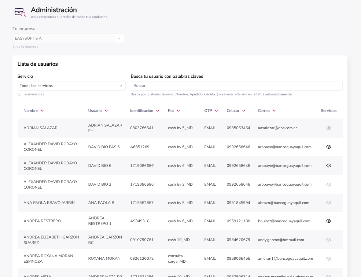Toggle eye icon for ANDREA RESTREPO row
The height and width of the screenshot is (277, 361).
click(329, 221)
